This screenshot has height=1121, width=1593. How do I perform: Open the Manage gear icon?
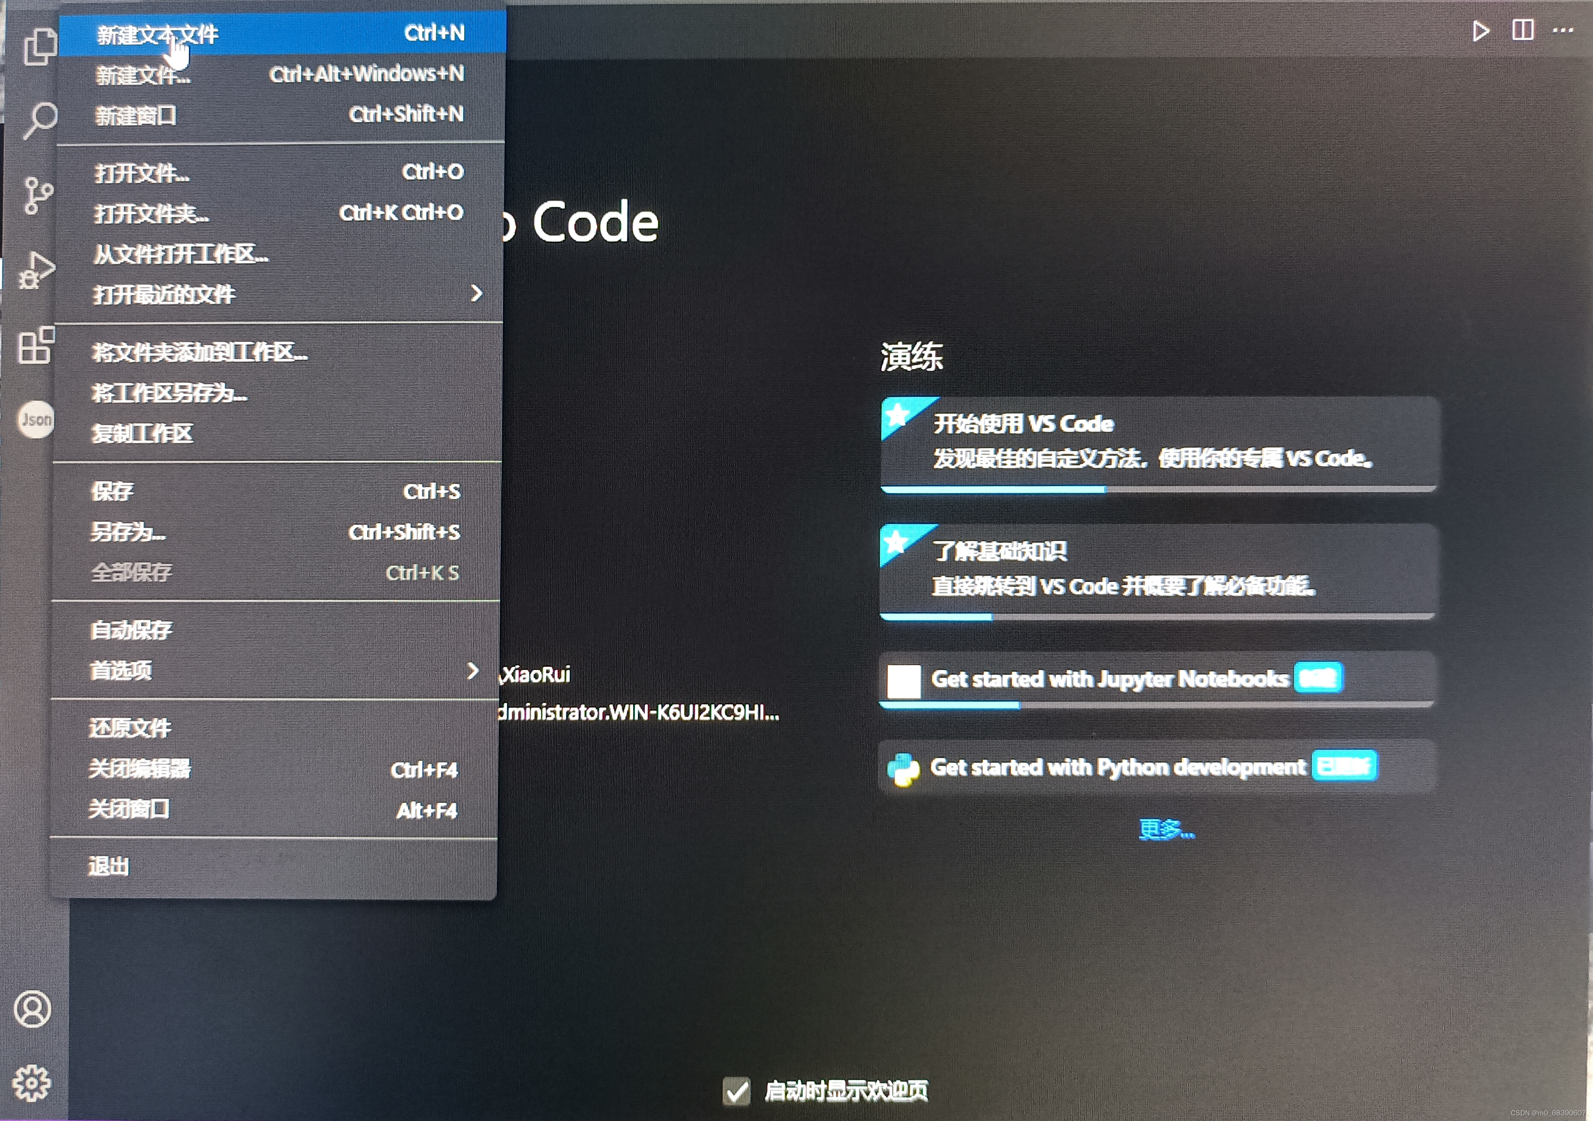[32, 1083]
